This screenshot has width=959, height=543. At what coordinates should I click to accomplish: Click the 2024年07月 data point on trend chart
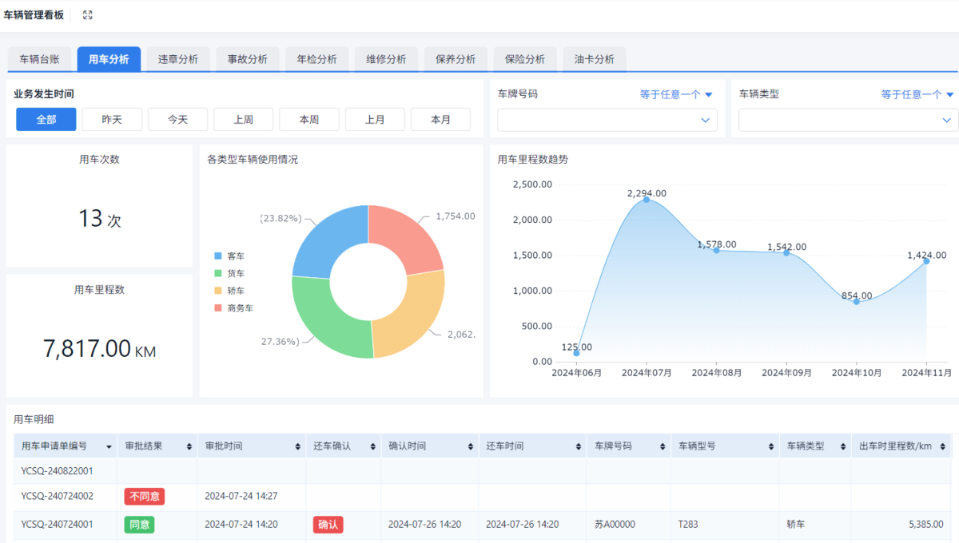tap(647, 199)
